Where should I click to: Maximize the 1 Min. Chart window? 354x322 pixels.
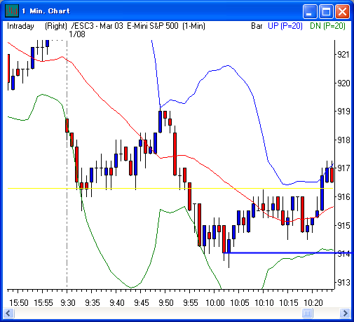326,11
